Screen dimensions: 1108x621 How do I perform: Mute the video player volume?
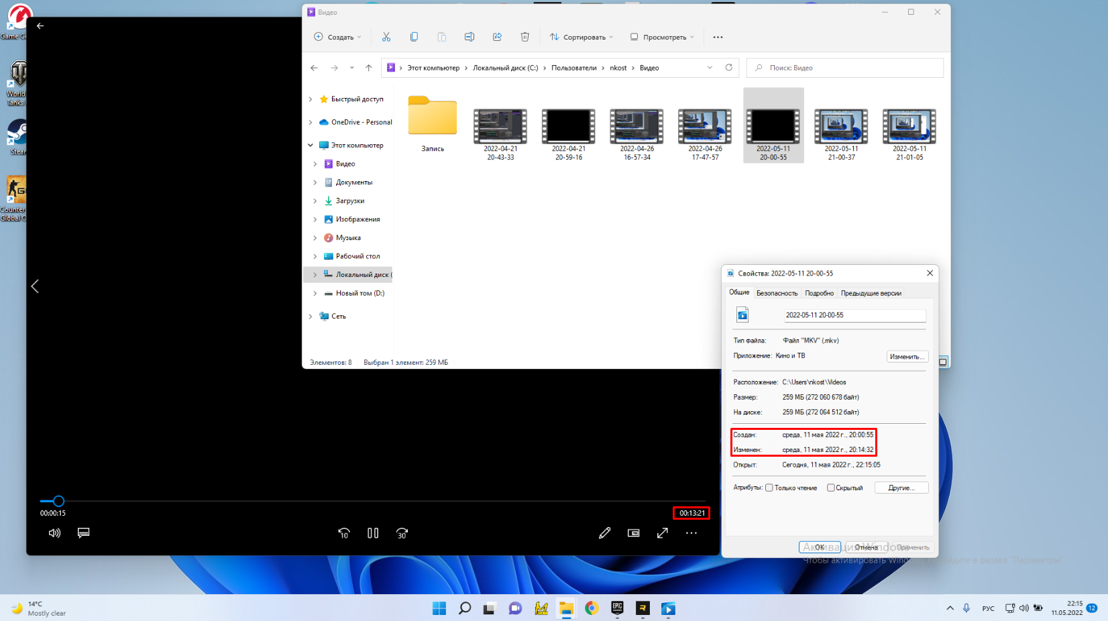click(x=55, y=533)
